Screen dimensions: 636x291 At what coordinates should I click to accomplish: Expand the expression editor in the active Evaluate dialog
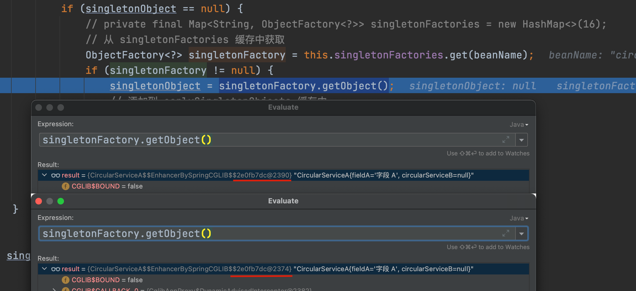(x=506, y=234)
